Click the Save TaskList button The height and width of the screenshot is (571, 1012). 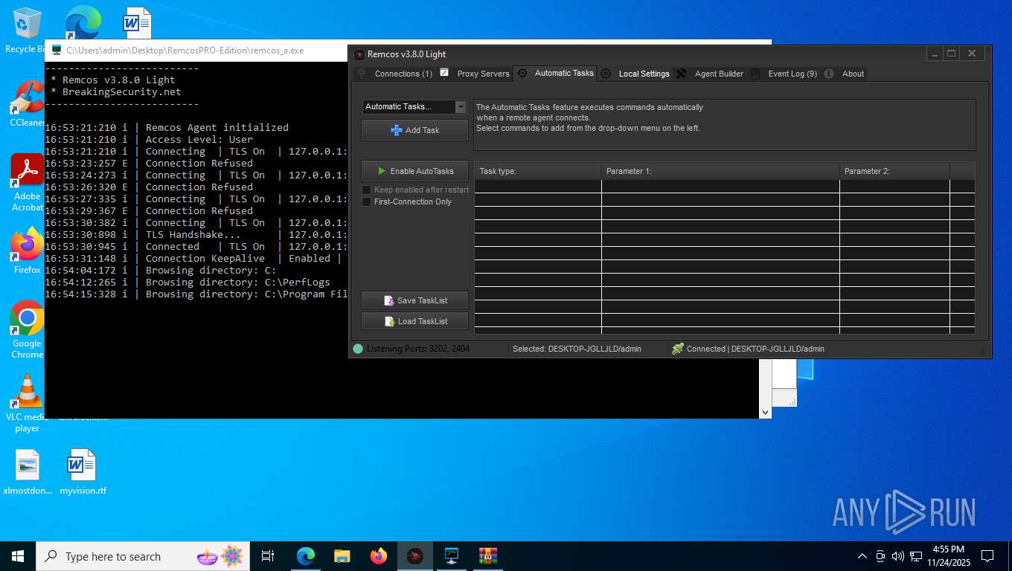click(x=414, y=300)
